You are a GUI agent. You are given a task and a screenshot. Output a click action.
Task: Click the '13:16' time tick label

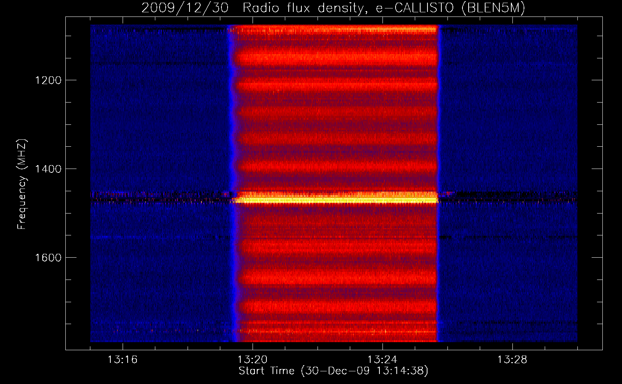pos(122,360)
